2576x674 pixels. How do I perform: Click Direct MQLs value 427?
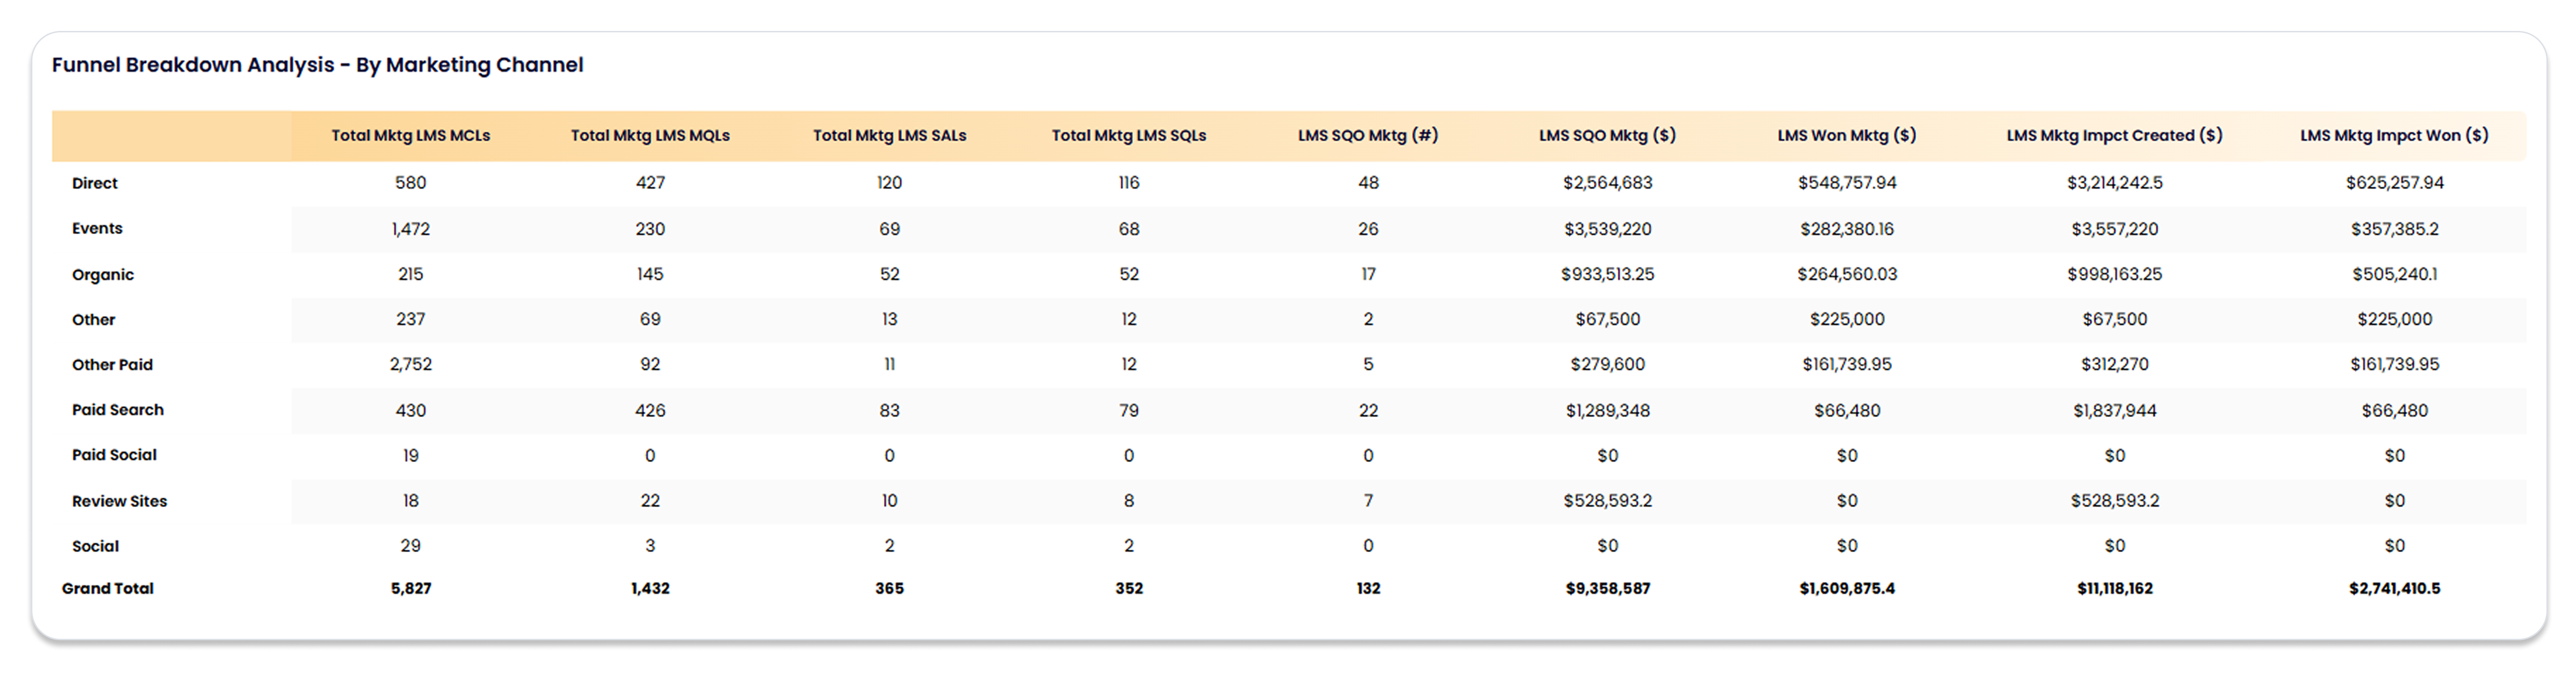coord(650,183)
